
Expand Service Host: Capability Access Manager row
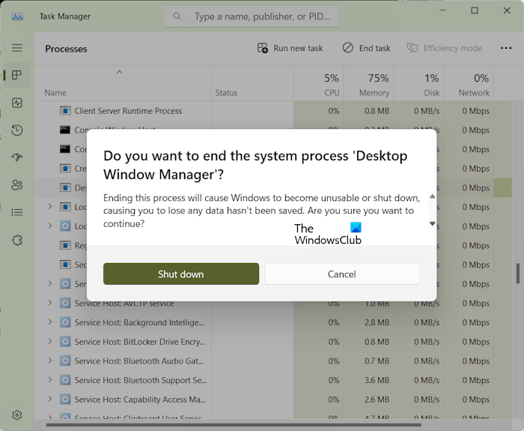(x=50, y=400)
